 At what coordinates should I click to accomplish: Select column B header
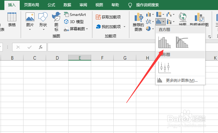click(12, 58)
